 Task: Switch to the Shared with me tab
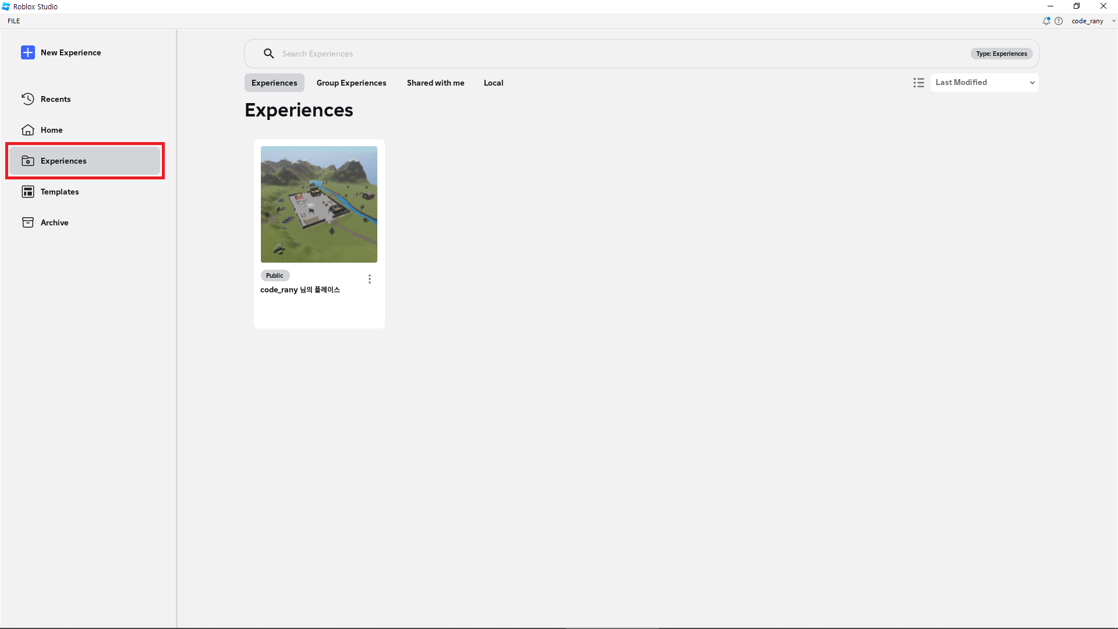436,83
